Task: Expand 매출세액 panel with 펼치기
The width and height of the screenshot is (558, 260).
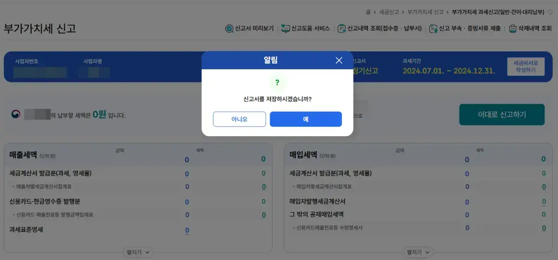Action: point(138,252)
